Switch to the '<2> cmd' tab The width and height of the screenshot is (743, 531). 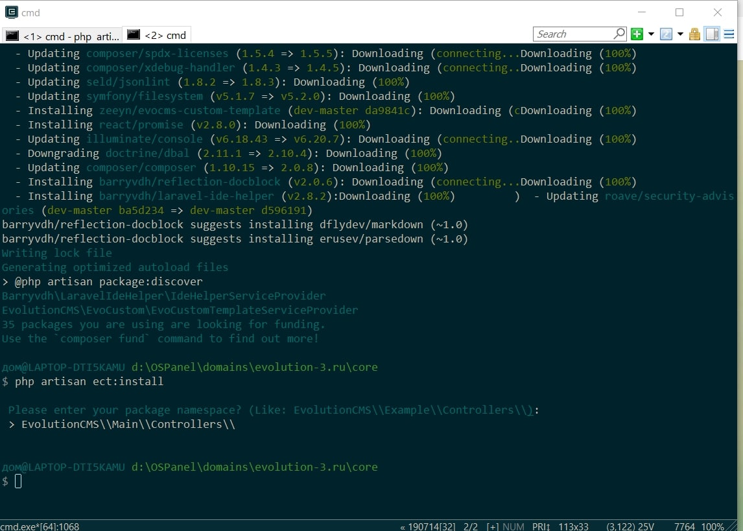[x=157, y=35]
